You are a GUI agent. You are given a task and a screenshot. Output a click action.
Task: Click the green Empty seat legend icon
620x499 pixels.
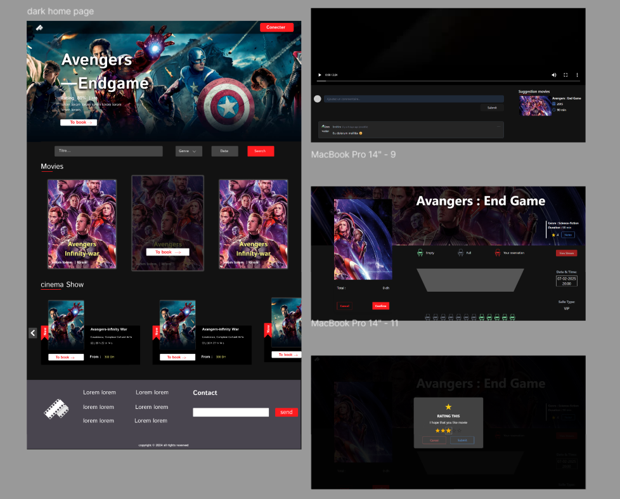point(420,252)
